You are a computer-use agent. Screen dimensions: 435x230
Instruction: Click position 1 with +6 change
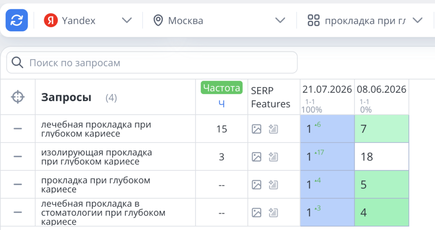click(328, 129)
